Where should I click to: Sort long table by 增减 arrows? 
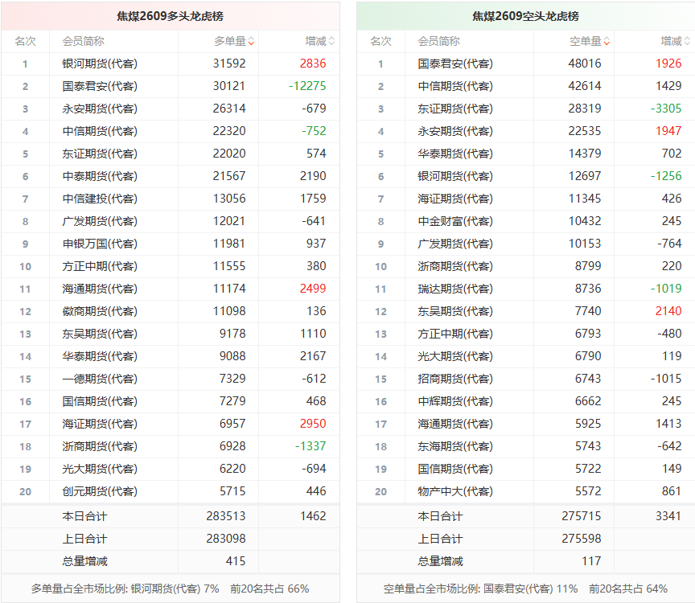coord(331,41)
